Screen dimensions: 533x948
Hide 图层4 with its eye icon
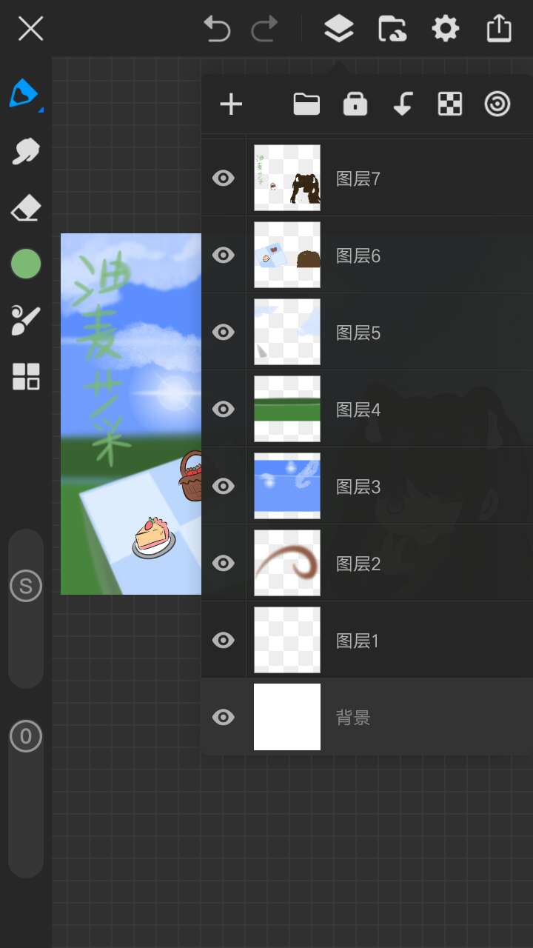tap(223, 410)
